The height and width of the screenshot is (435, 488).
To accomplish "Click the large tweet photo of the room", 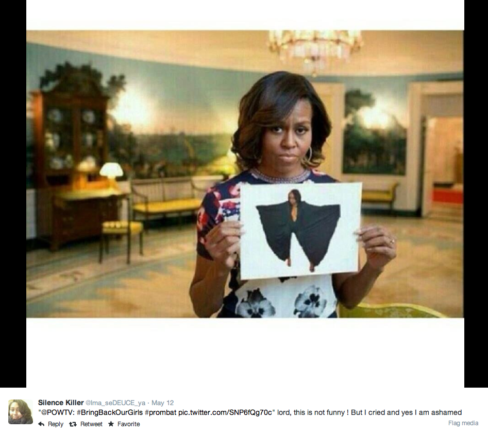I will [245, 174].
